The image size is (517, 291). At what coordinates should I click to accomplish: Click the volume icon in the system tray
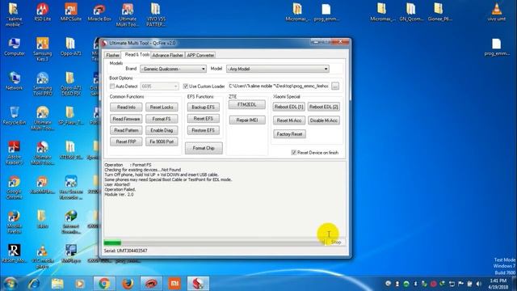tap(479, 284)
